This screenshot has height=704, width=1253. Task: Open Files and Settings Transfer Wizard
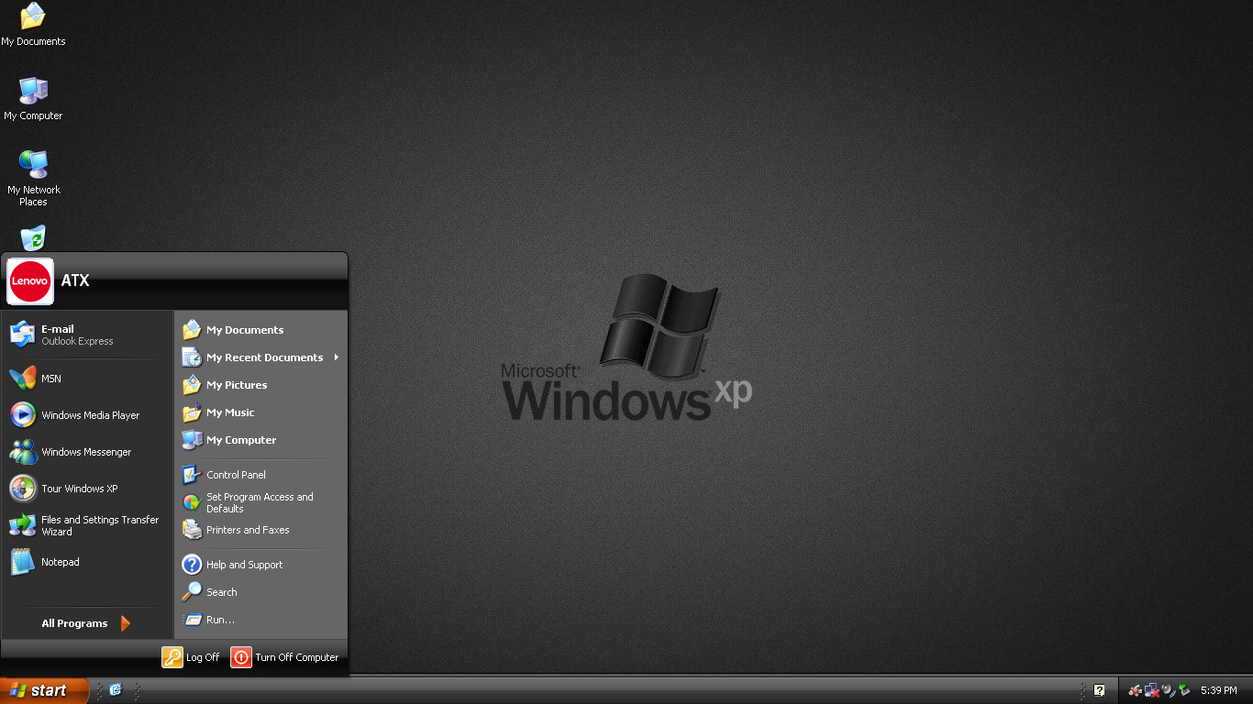click(87, 525)
